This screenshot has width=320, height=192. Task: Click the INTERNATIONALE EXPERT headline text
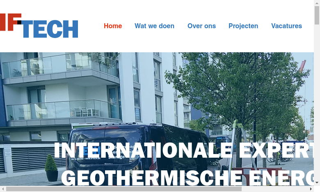pos(184,151)
